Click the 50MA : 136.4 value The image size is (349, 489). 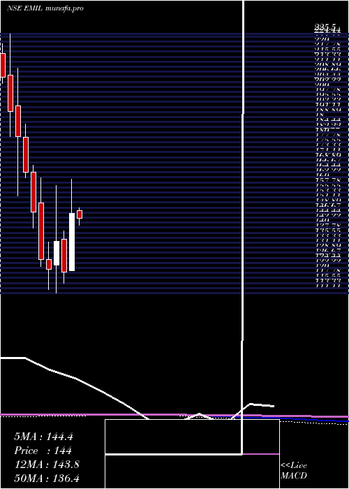(x=47, y=479)
